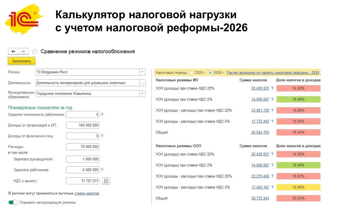The height and width of the screenshot is (217, 353).
Task: Click the Зарплата работников field
Action: point(83,170)
